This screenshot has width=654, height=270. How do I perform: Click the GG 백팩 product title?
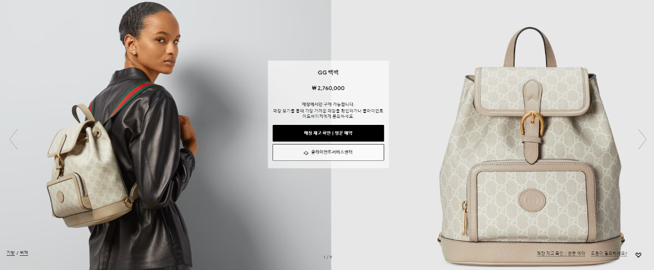pyautogui.click(x=328, y=73)
